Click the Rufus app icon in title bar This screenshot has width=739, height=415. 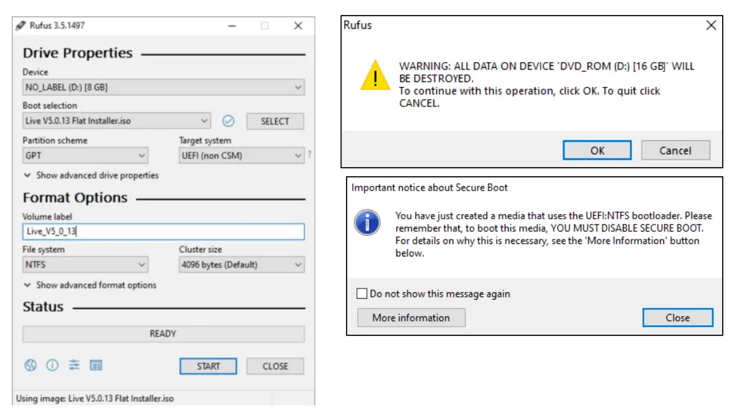20,25
